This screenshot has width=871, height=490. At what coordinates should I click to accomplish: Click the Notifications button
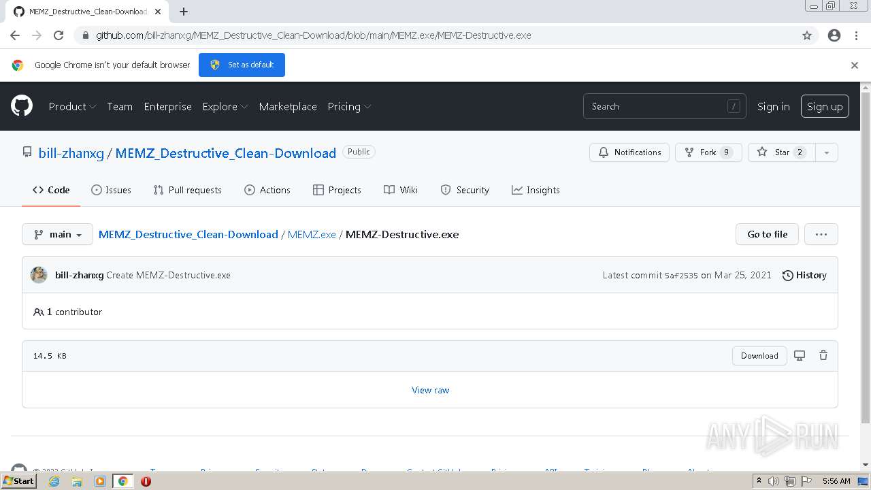pyautogui.click(x=629, y=152)
